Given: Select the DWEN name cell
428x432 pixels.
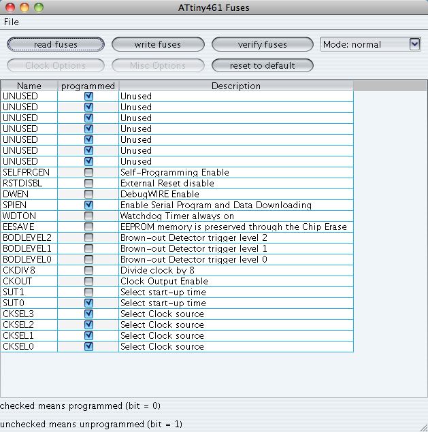Looking at the screenshot, I should coord(29,195).
